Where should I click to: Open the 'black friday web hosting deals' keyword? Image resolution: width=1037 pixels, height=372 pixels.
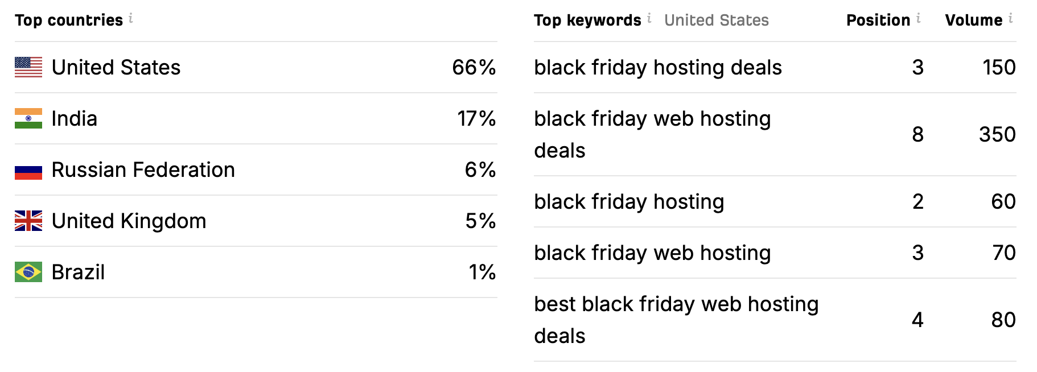(652, 134)
